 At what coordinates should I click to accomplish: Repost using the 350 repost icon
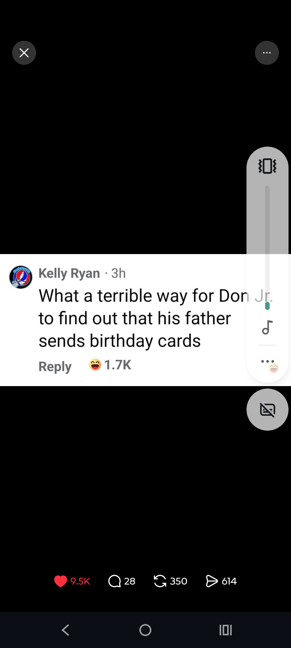tap(160, 581)
